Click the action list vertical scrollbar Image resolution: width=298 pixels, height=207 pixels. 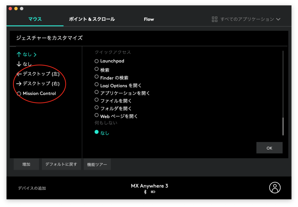(x=283, y=126)
